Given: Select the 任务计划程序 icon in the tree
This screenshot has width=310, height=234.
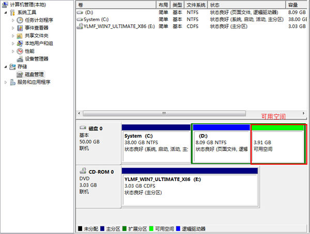Looking at the screenshot, I should pyautogui.click(x=20, y=20).
